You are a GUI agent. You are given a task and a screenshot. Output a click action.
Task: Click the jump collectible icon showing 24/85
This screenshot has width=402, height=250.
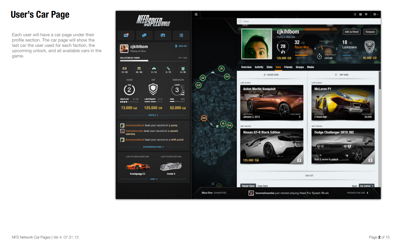(139, 69)
